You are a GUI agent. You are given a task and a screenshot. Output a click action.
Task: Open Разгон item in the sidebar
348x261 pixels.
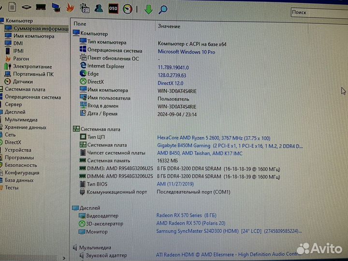click(x=21, y=58)
